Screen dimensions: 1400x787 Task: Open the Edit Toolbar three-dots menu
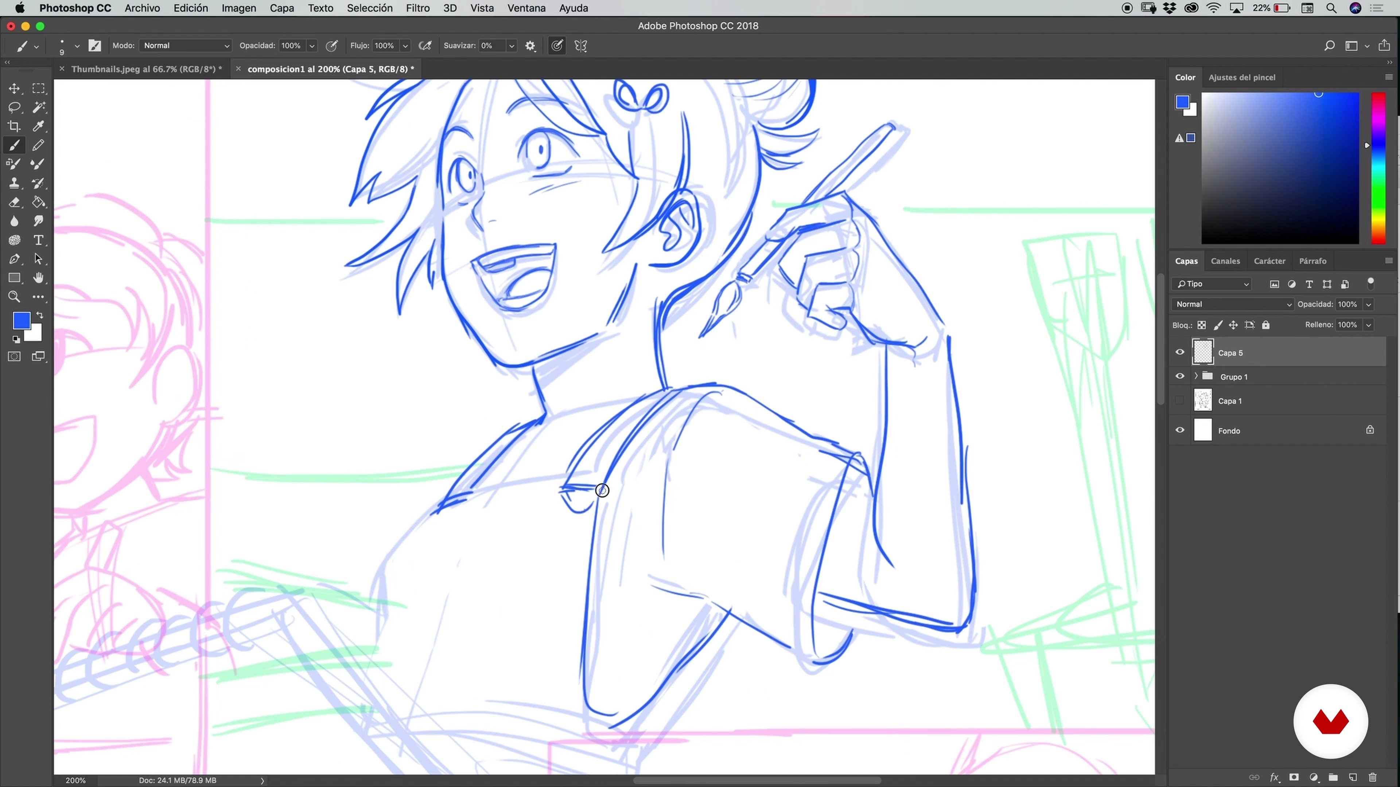tap(38, 297)
